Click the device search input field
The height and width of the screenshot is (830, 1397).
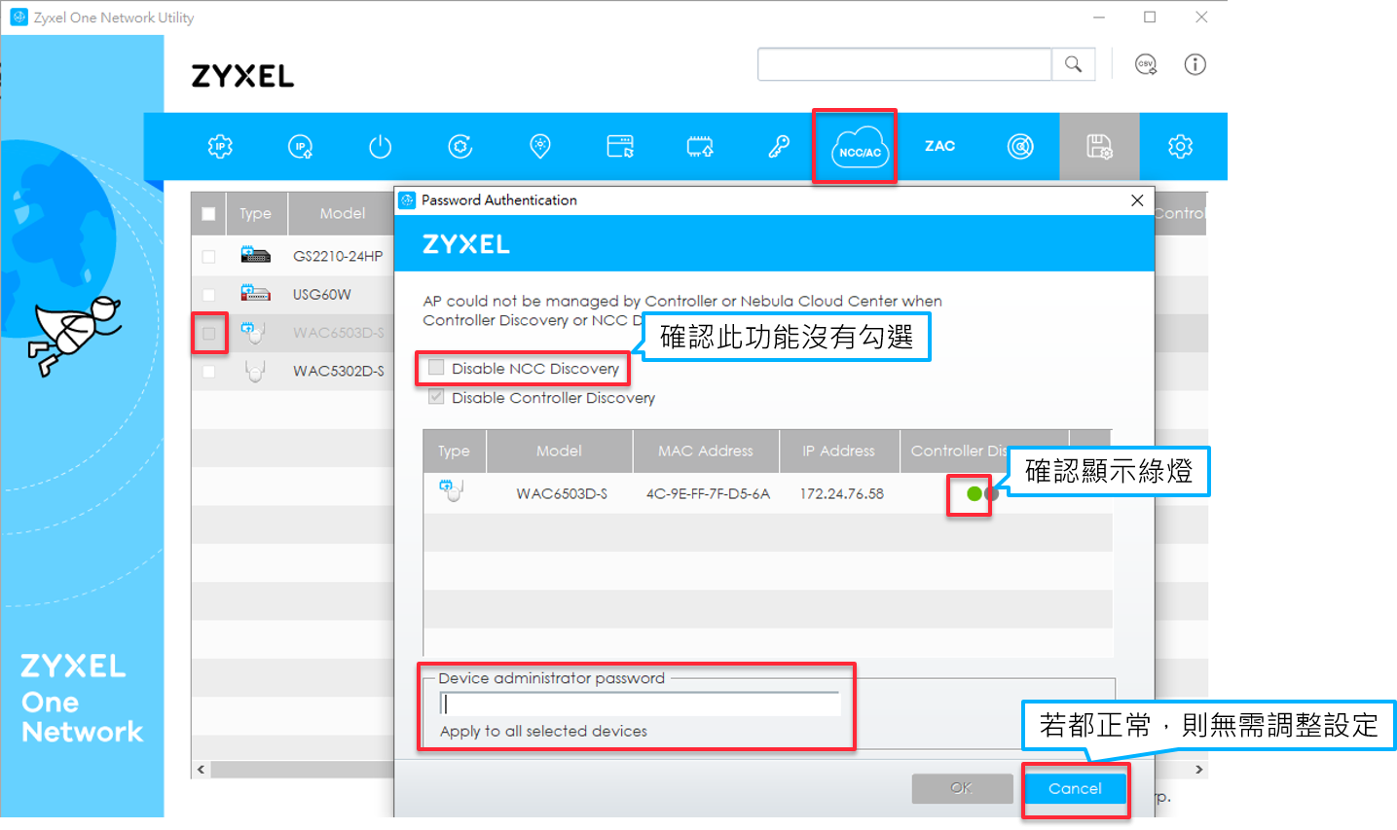tap(904, 64)
